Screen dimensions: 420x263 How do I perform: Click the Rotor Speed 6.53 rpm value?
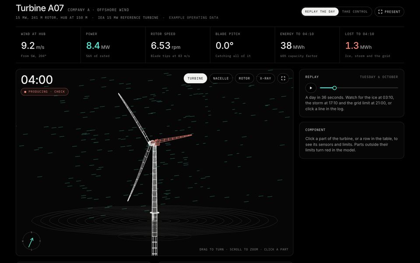point(165,46)
